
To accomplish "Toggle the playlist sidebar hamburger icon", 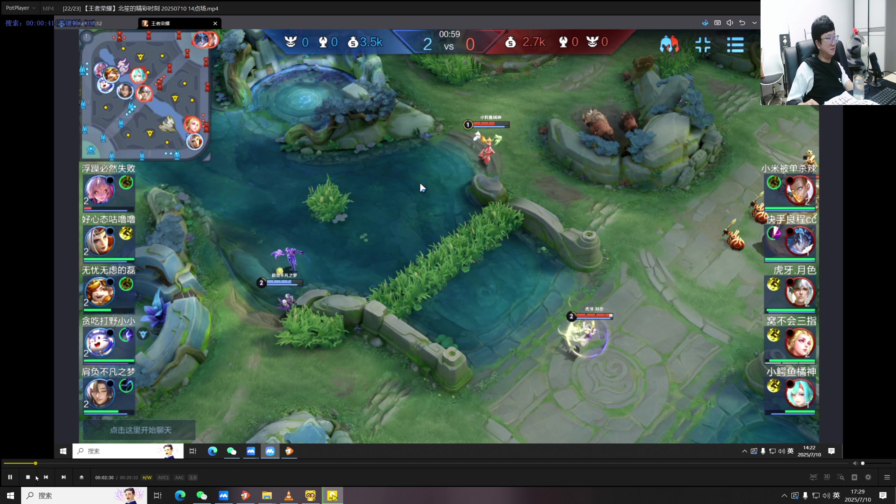I will coord(887,477).
